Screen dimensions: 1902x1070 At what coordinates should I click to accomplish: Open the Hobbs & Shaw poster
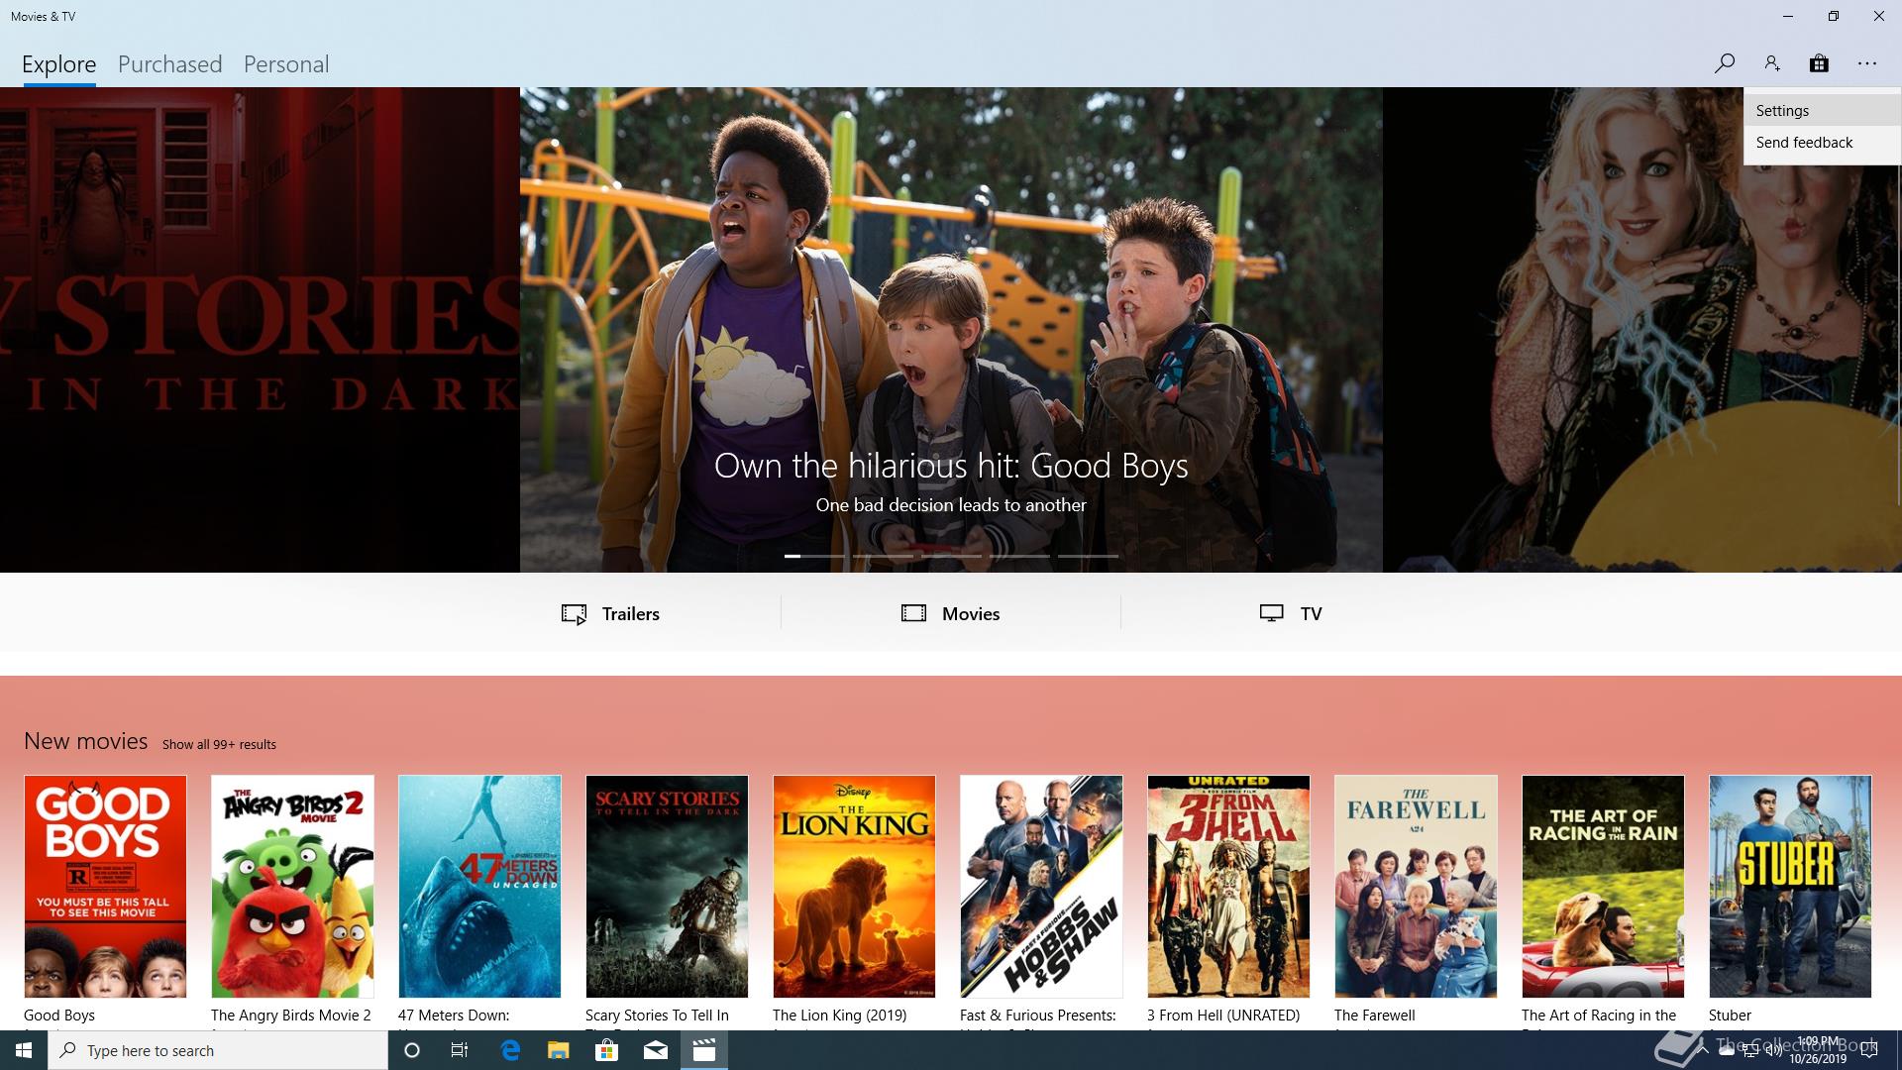pos(1041,887)
